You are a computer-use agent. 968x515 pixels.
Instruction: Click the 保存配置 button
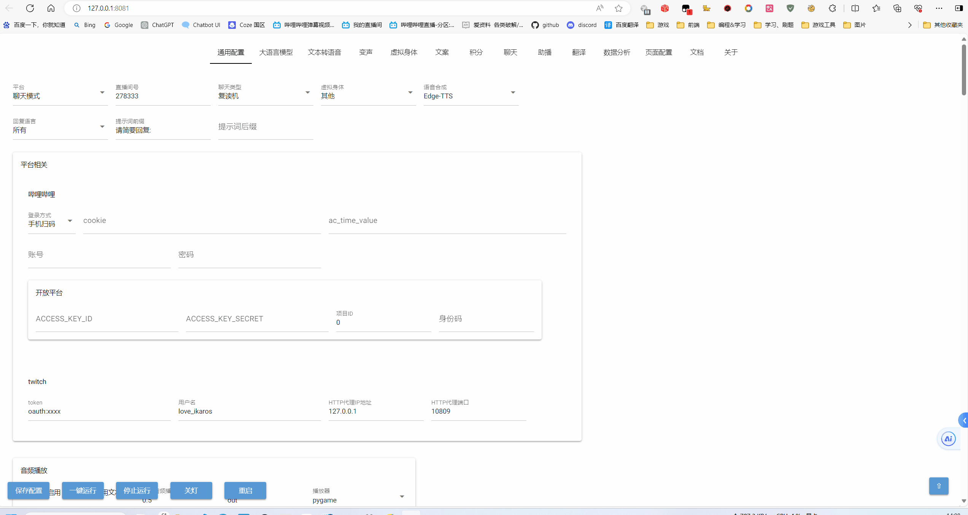click(x=29, y=490)
